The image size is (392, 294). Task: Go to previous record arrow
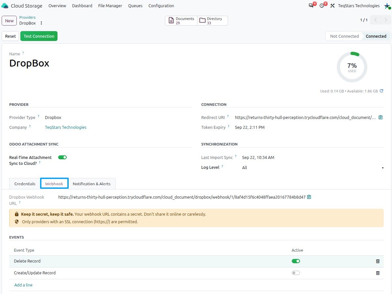tap(376, 20)
